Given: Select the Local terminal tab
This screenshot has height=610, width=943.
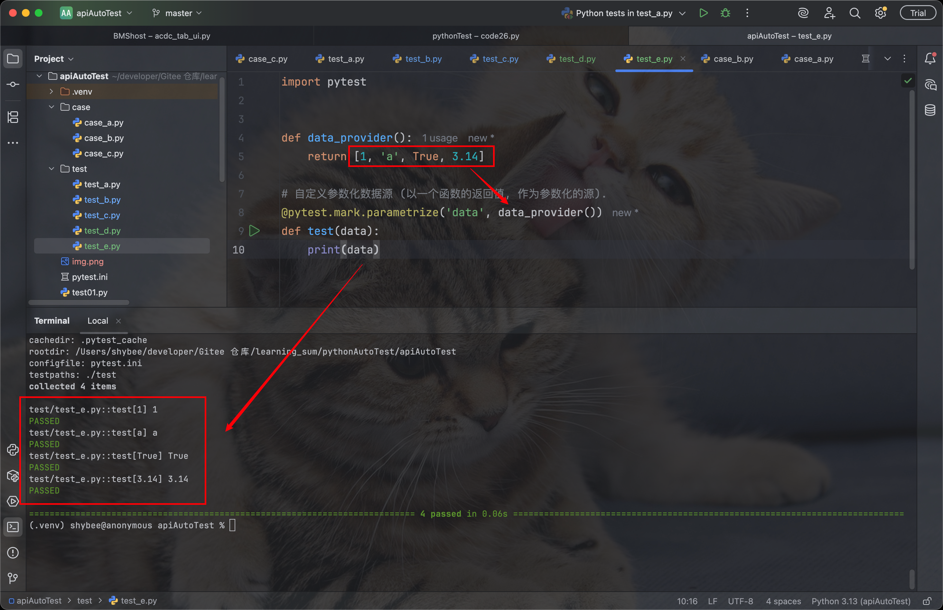Looking at the screenshot, I should (x=98, y=321).
